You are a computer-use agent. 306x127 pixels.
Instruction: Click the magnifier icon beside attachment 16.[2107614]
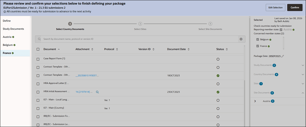tap(97, 92)
